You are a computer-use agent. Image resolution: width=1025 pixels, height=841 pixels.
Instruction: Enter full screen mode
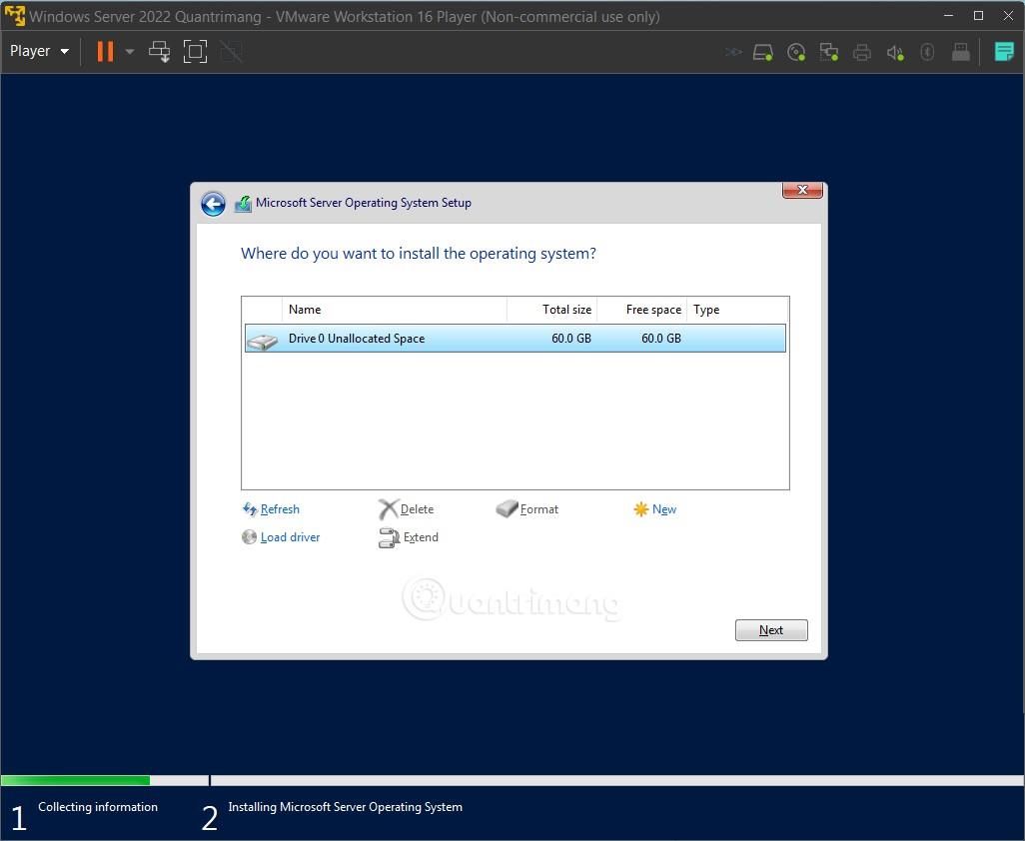(195, 51)
